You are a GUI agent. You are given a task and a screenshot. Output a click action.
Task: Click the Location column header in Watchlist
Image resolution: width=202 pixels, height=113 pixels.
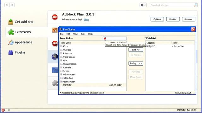(x=158, y=43)
